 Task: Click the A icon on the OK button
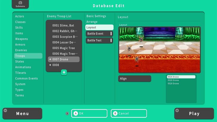tap(76, 113)
